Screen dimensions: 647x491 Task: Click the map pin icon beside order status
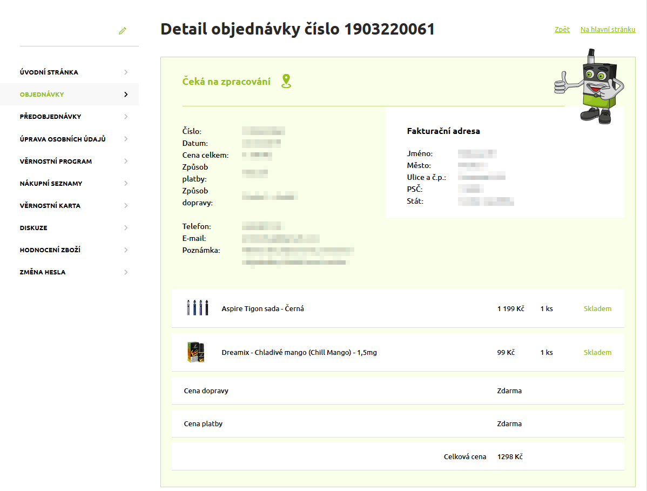[286, 82]
